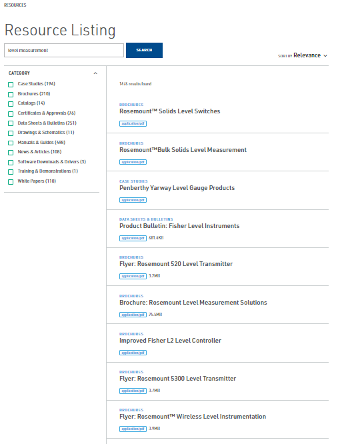Select the Case Studies (194) label

[x=36, y=83]
